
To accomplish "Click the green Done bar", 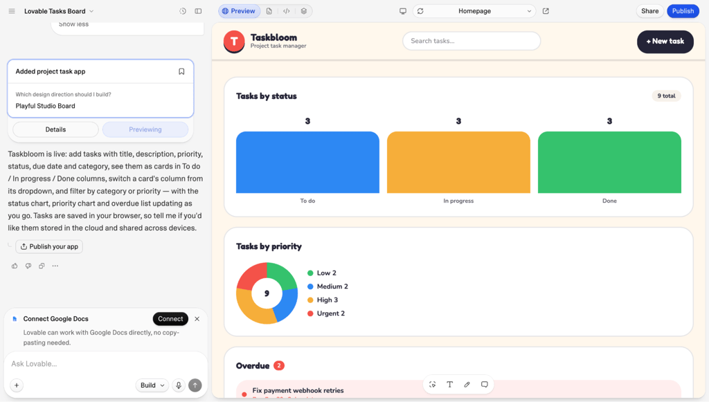I will (x=609, y=162).
